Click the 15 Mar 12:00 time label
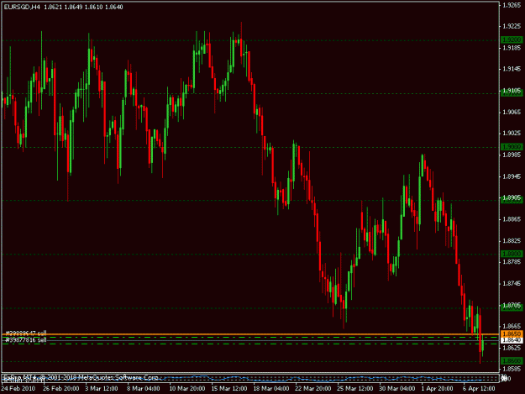The image size is (525, 394). tap(229, 388)
